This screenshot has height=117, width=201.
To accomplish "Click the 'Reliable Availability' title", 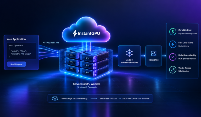I will 187,55.
